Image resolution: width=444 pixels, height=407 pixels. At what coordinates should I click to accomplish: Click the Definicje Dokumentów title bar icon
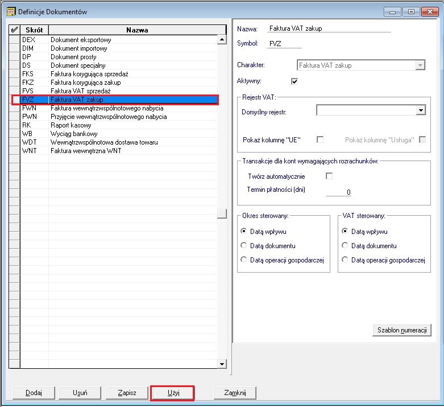tap(11, 11)
